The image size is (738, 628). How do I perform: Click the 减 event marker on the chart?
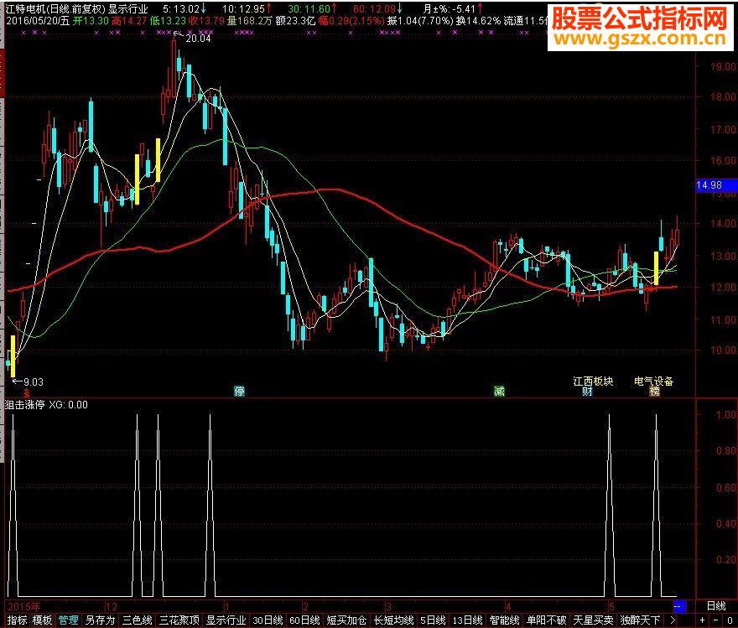pos(499,391)
